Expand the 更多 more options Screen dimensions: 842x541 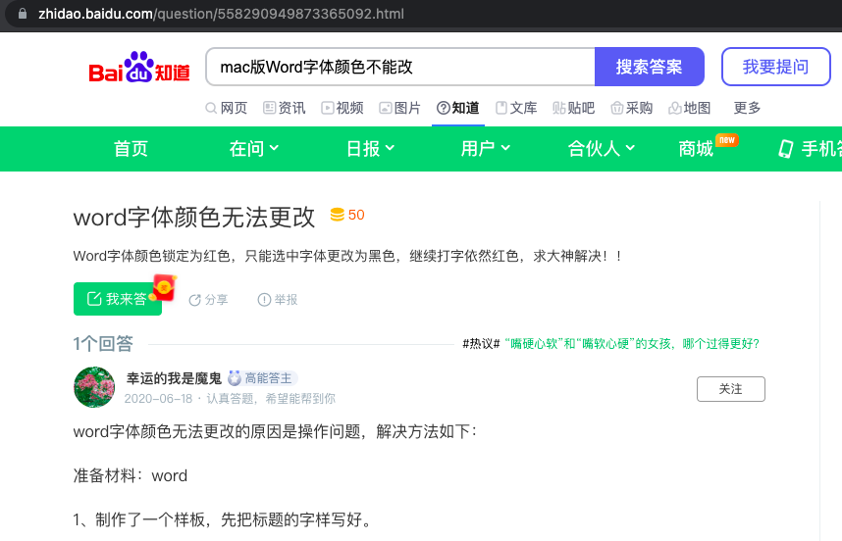click(x=747, y=108)
